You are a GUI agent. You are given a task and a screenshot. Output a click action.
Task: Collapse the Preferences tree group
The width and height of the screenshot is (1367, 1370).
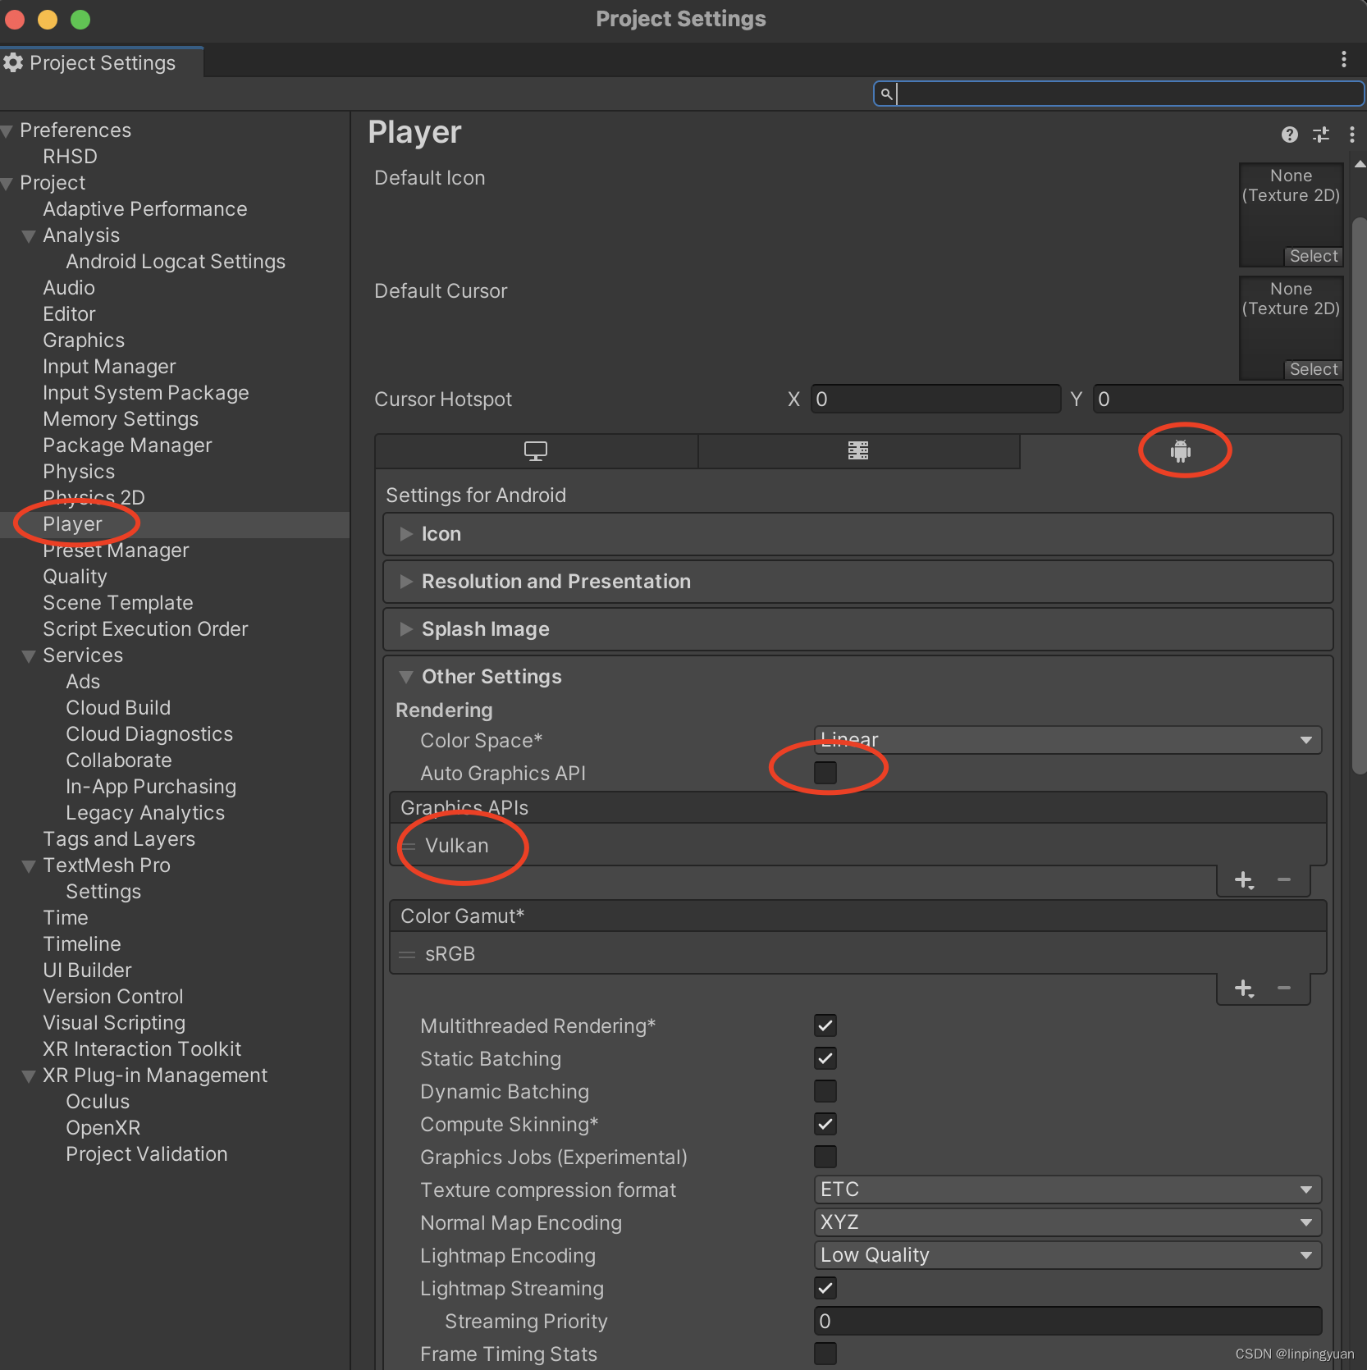coord(7,131)
